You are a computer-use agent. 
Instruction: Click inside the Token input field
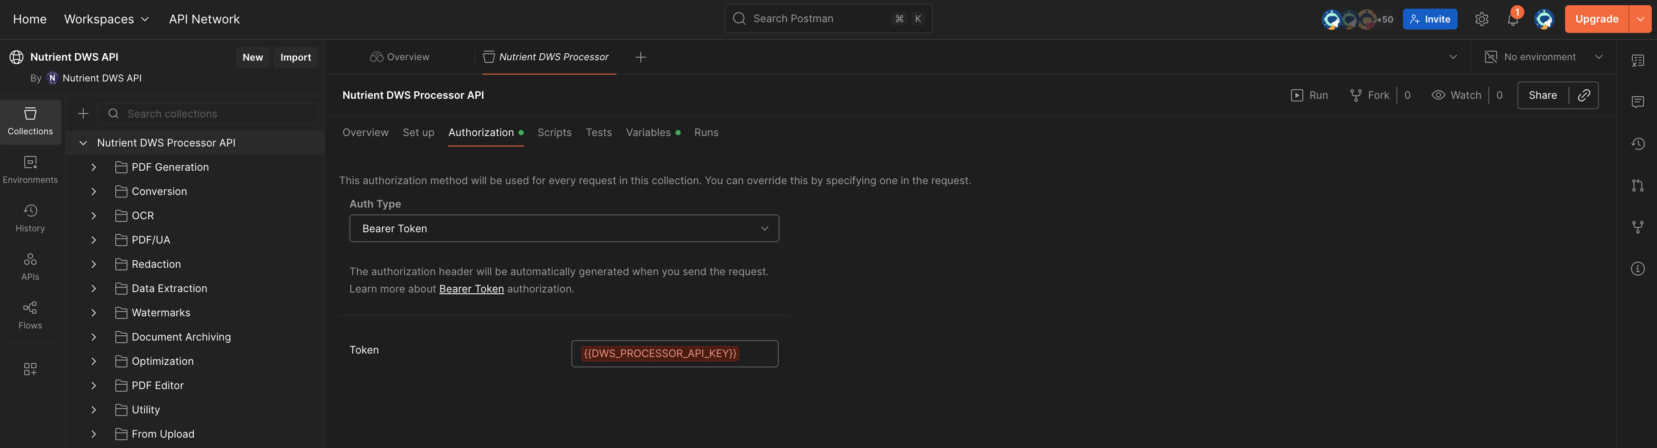(674, 354)
